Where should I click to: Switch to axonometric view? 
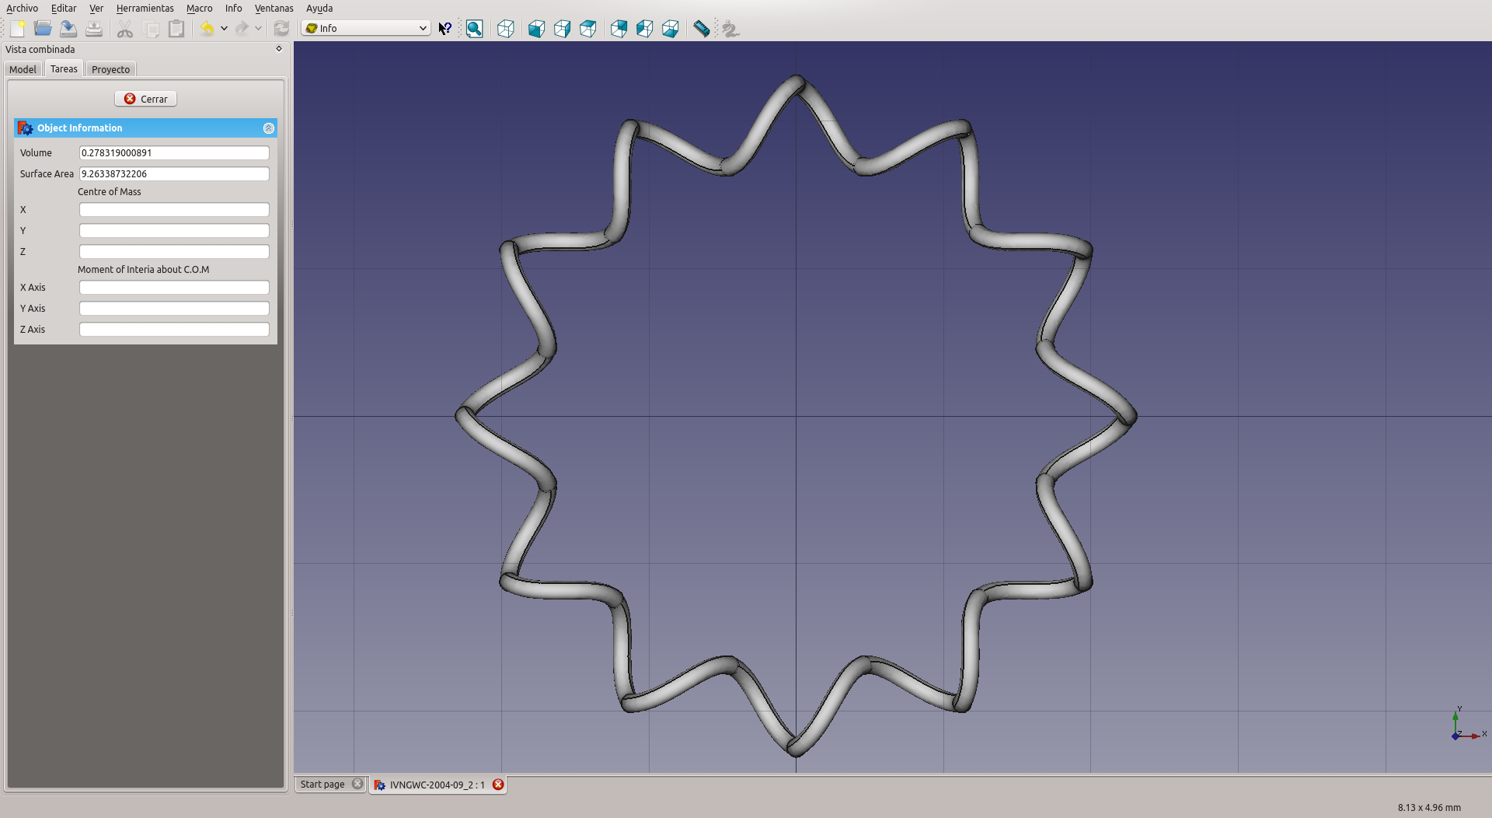[x=506, y=29]
